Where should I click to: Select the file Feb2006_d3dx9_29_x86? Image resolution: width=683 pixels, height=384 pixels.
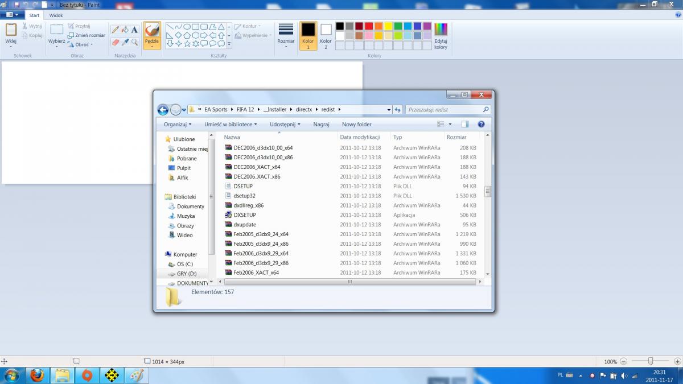(x=261, y=263)
